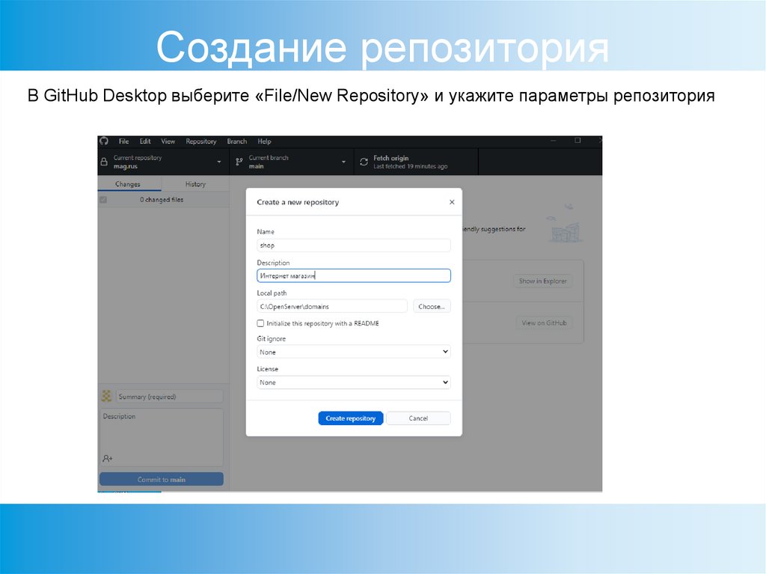Toggle the 0 changed files checkbox
This screenshot has width=766, height=574.
pos(103,200)
